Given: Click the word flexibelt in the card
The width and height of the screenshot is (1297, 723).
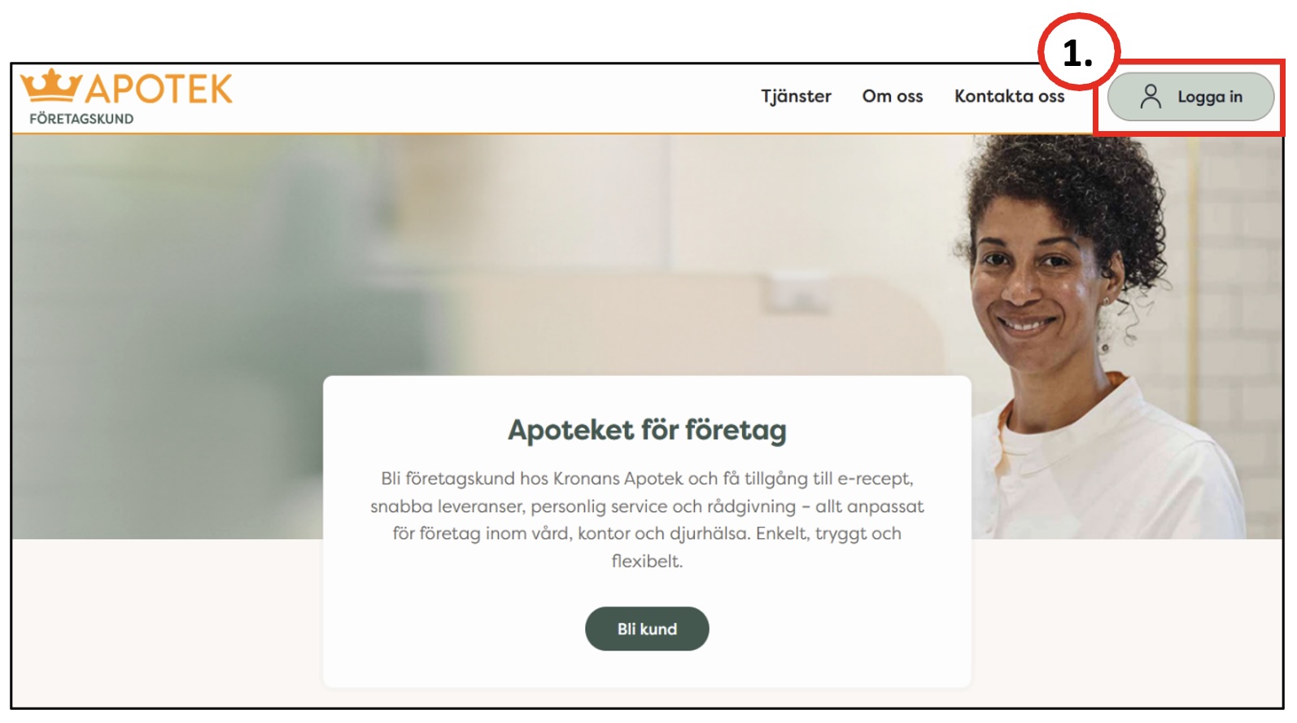Looking at the screenshot, I should [x=646, y=561].
